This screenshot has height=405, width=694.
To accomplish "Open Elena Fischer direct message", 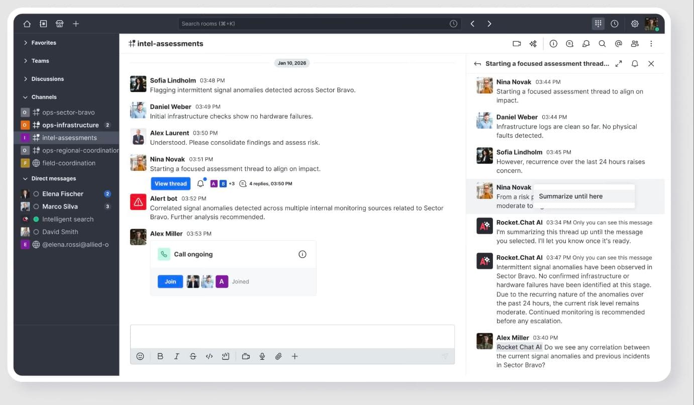I will [66, 194].
